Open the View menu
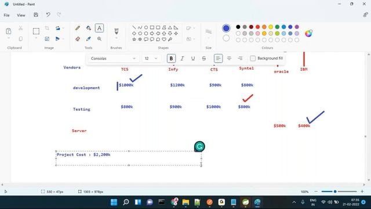Viewport: 371px width, 209px height. (21, 15)
